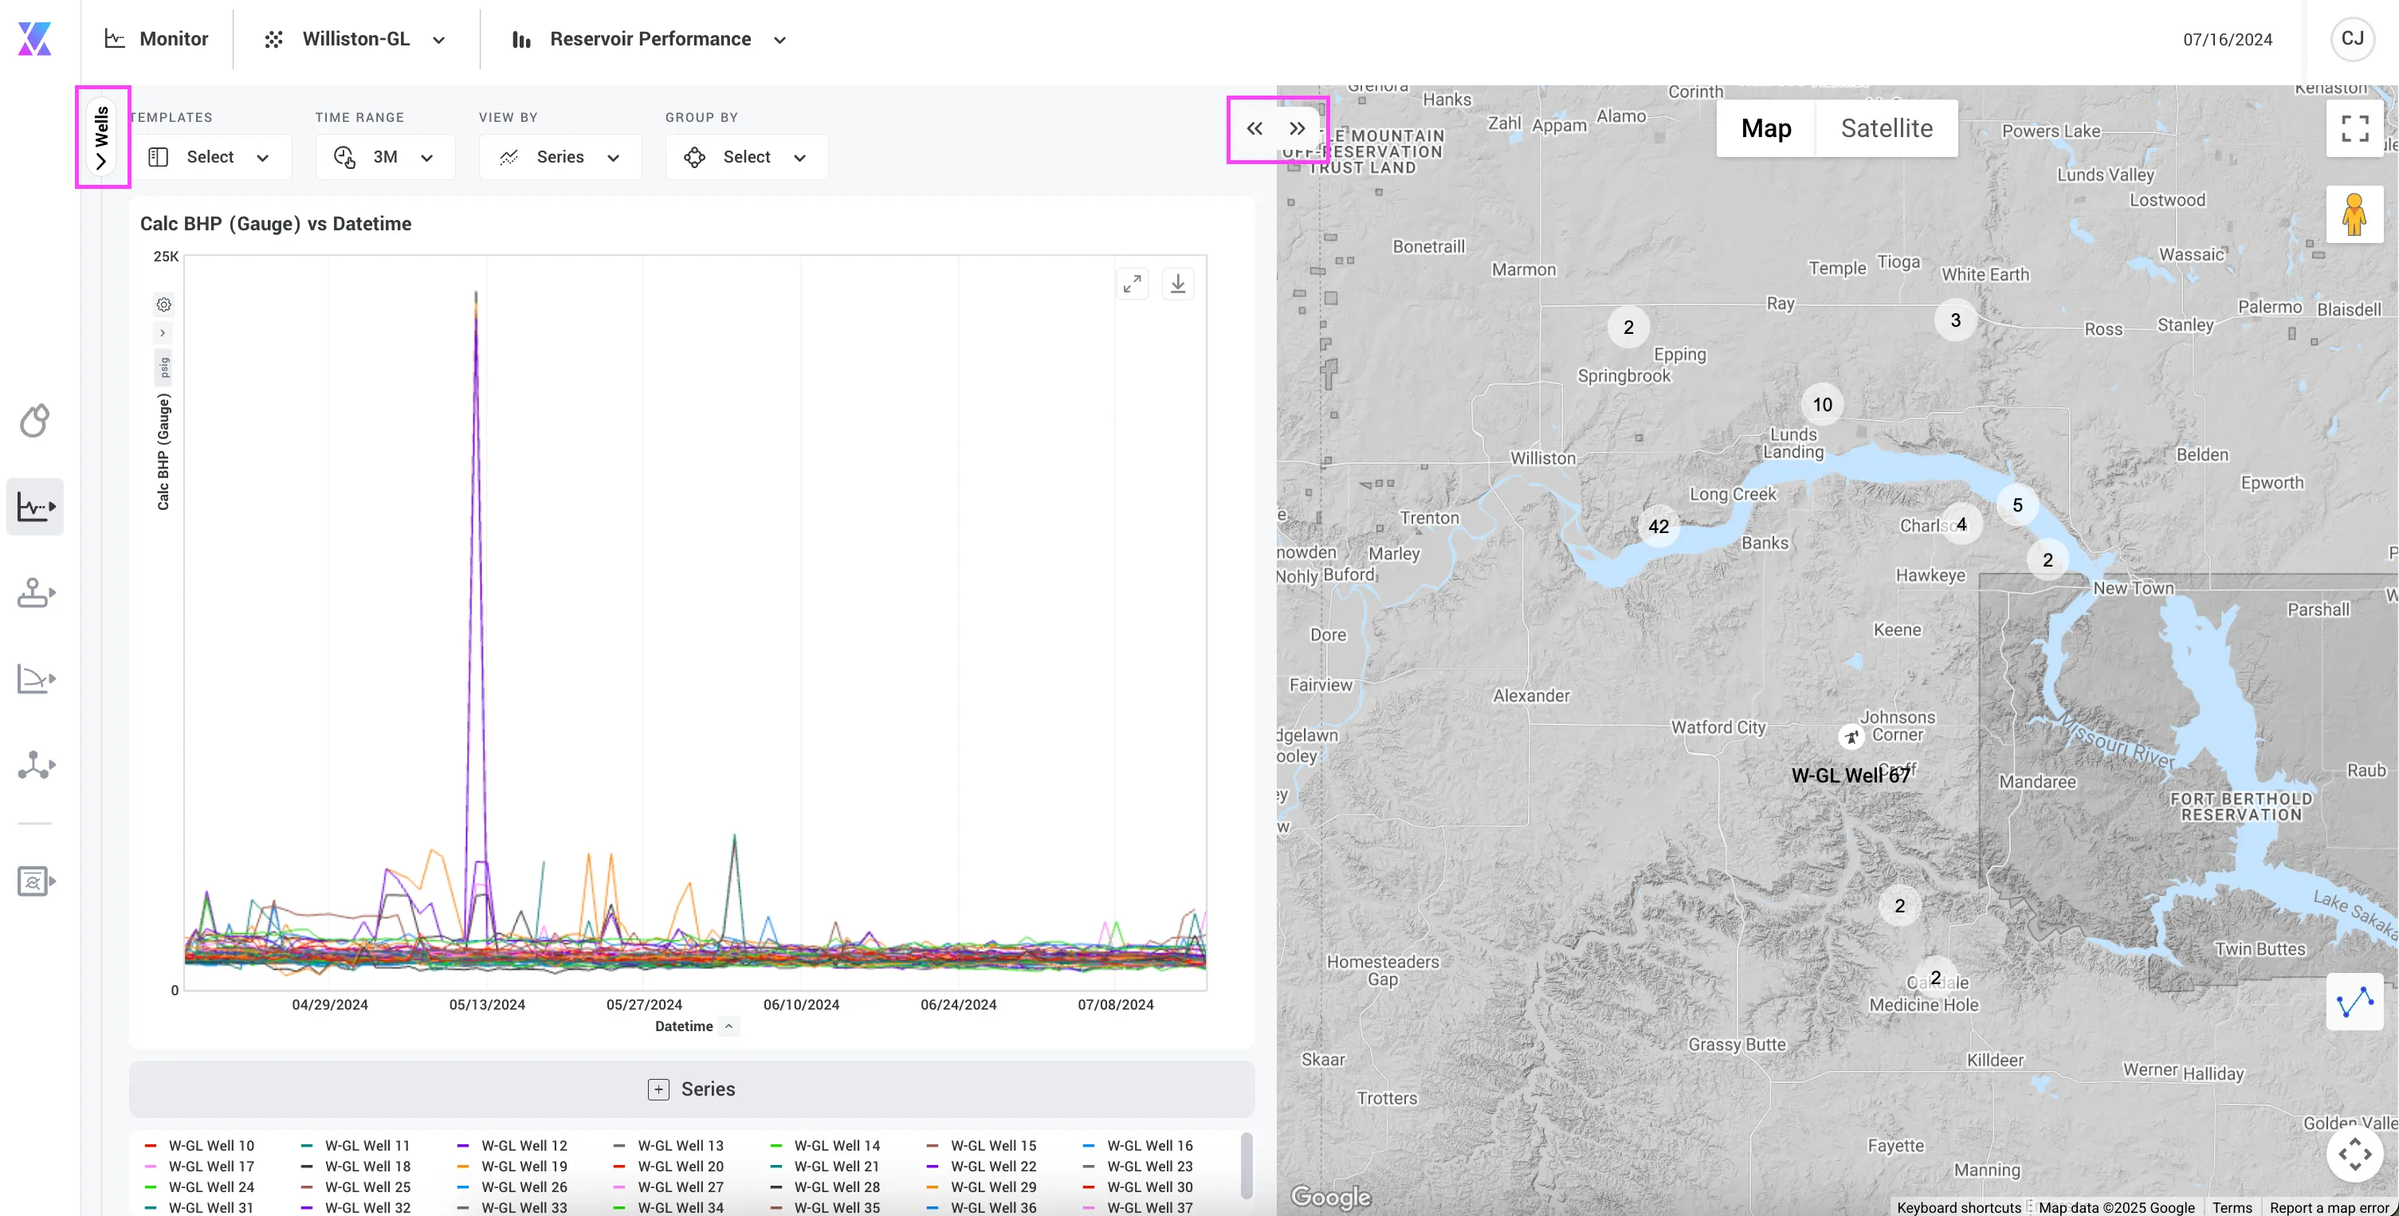Expand panel with double right chevron

click(x=1298, y=128)
